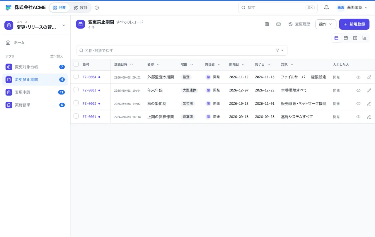
Task: View record FZ-0002 with eye icon
Action: pyautogui.click(x=358, y=104)
